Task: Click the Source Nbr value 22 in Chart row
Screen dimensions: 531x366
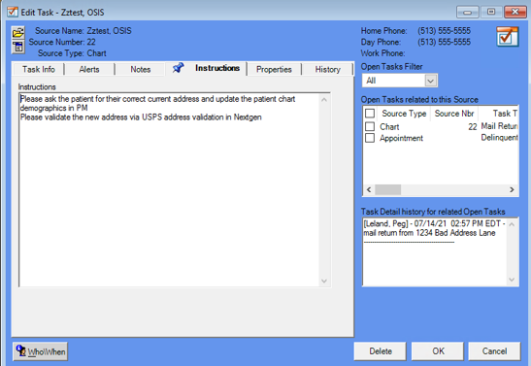Action: pyautogui.click(x=473, y=126)
